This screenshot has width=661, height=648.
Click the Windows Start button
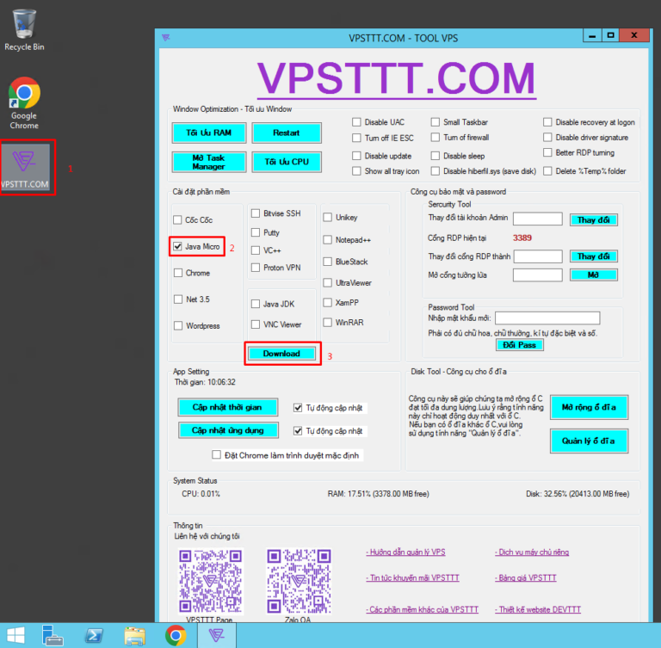tap(16, 636)
